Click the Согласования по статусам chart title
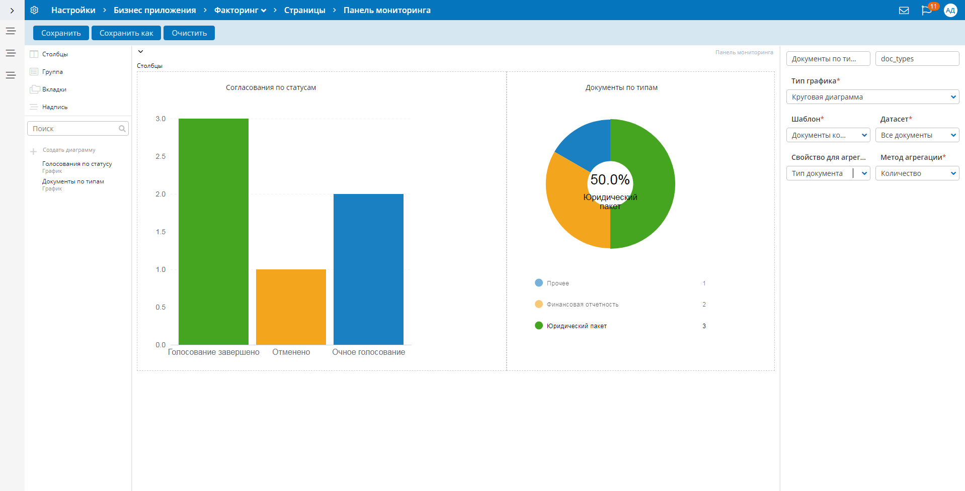Image resolution: width=965 pixels, height=491 pixels. pos(271,87)
